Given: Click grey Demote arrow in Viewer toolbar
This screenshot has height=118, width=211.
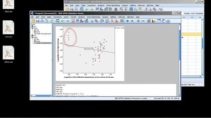Looking at the screenshot, I should click(x=132, y=21).
